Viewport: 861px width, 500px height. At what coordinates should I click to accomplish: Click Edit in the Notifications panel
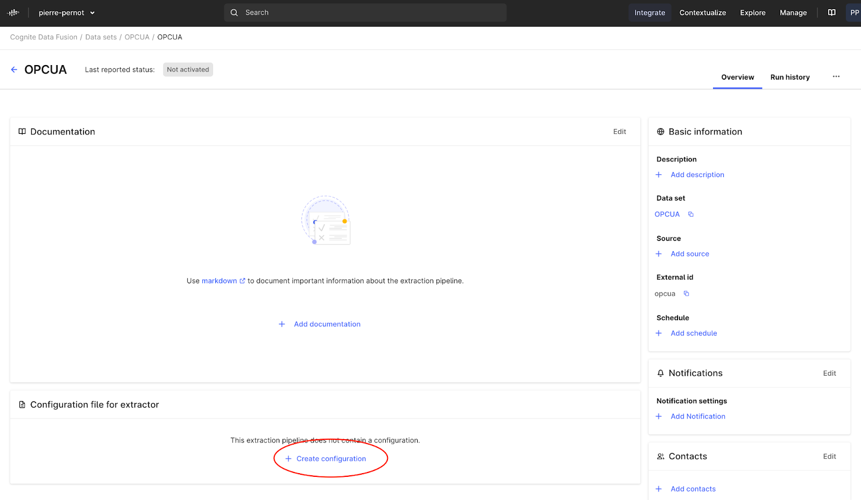click(829, 373)
